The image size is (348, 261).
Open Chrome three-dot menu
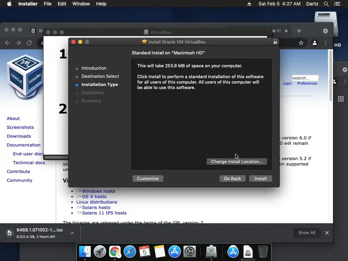(326, 43)
